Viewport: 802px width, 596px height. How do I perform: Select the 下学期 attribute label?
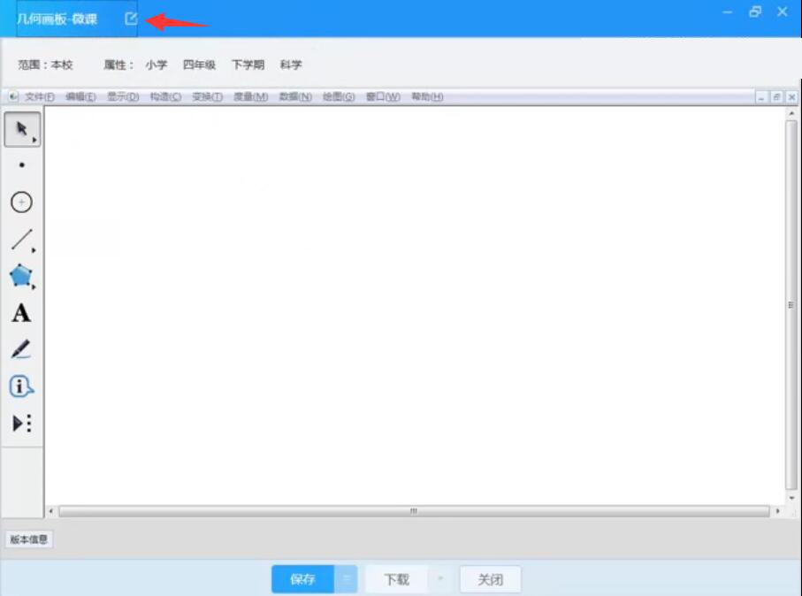(248, 65)
